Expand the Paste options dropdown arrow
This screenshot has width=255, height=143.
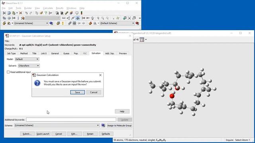pyautogui.click(x=17, y=13)
